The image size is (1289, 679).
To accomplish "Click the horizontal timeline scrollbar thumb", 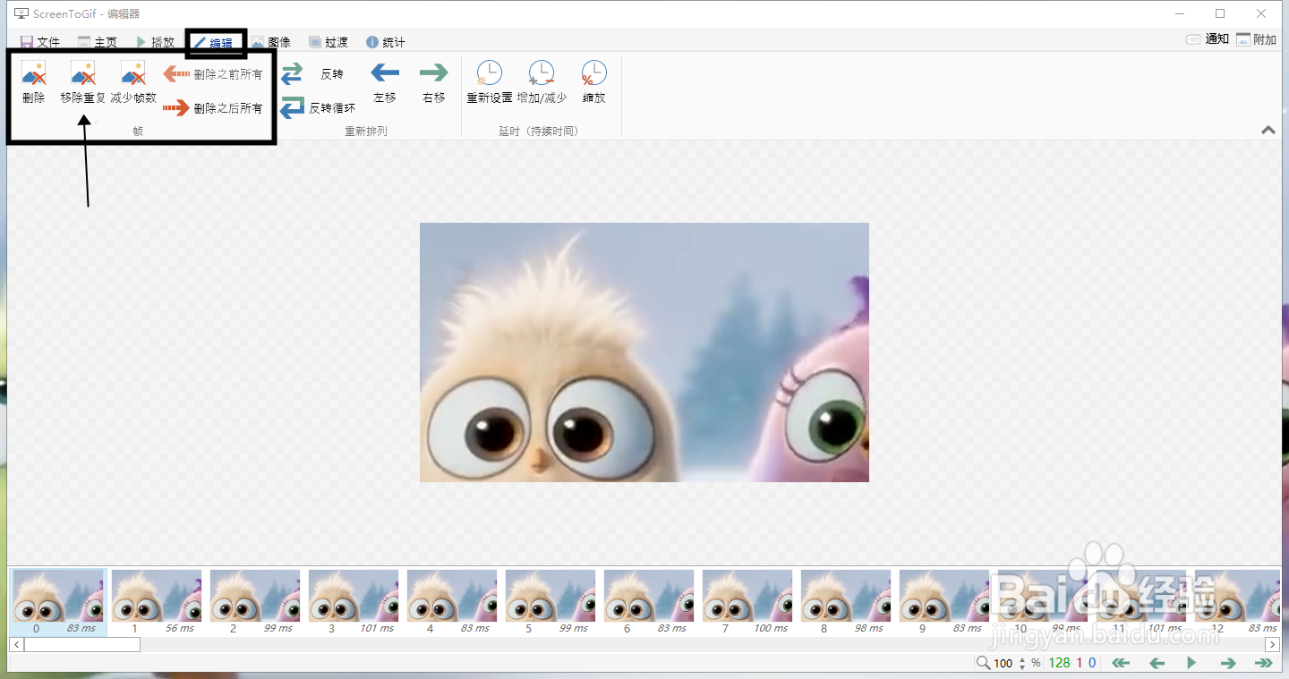I will click(81, 644).
